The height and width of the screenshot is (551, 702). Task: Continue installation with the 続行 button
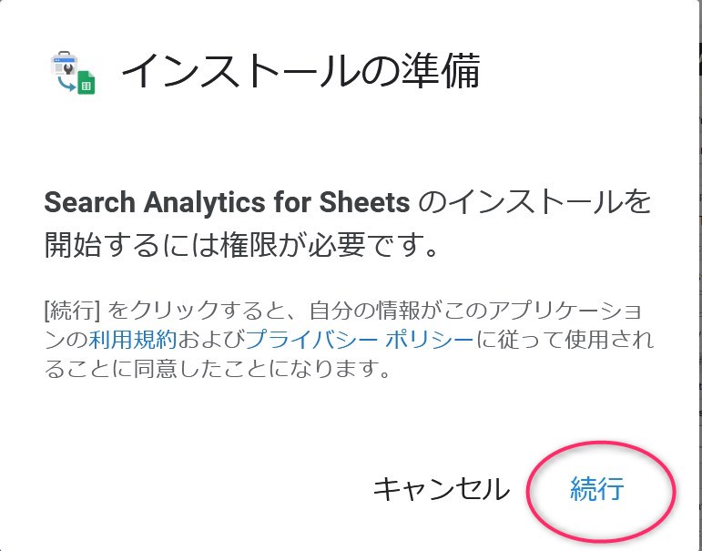point(596,488)
